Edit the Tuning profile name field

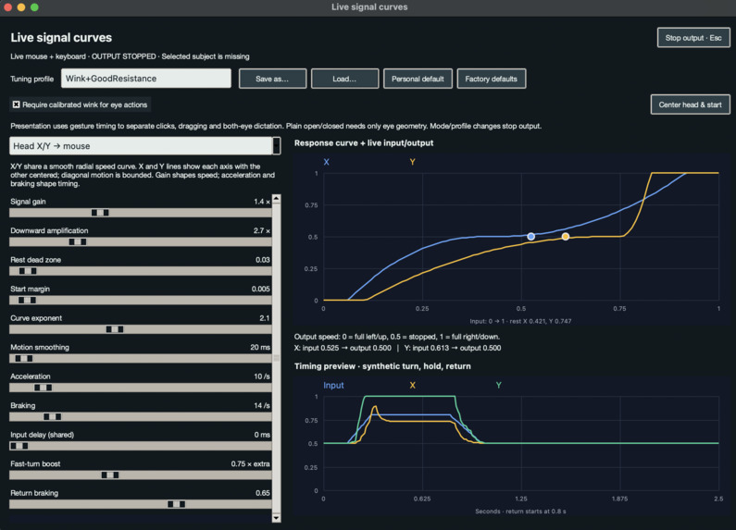(x=146, y=79)
